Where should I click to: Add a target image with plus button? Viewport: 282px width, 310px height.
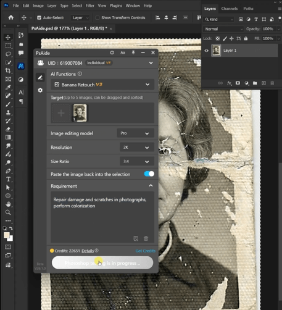click(x=61, y=113)
